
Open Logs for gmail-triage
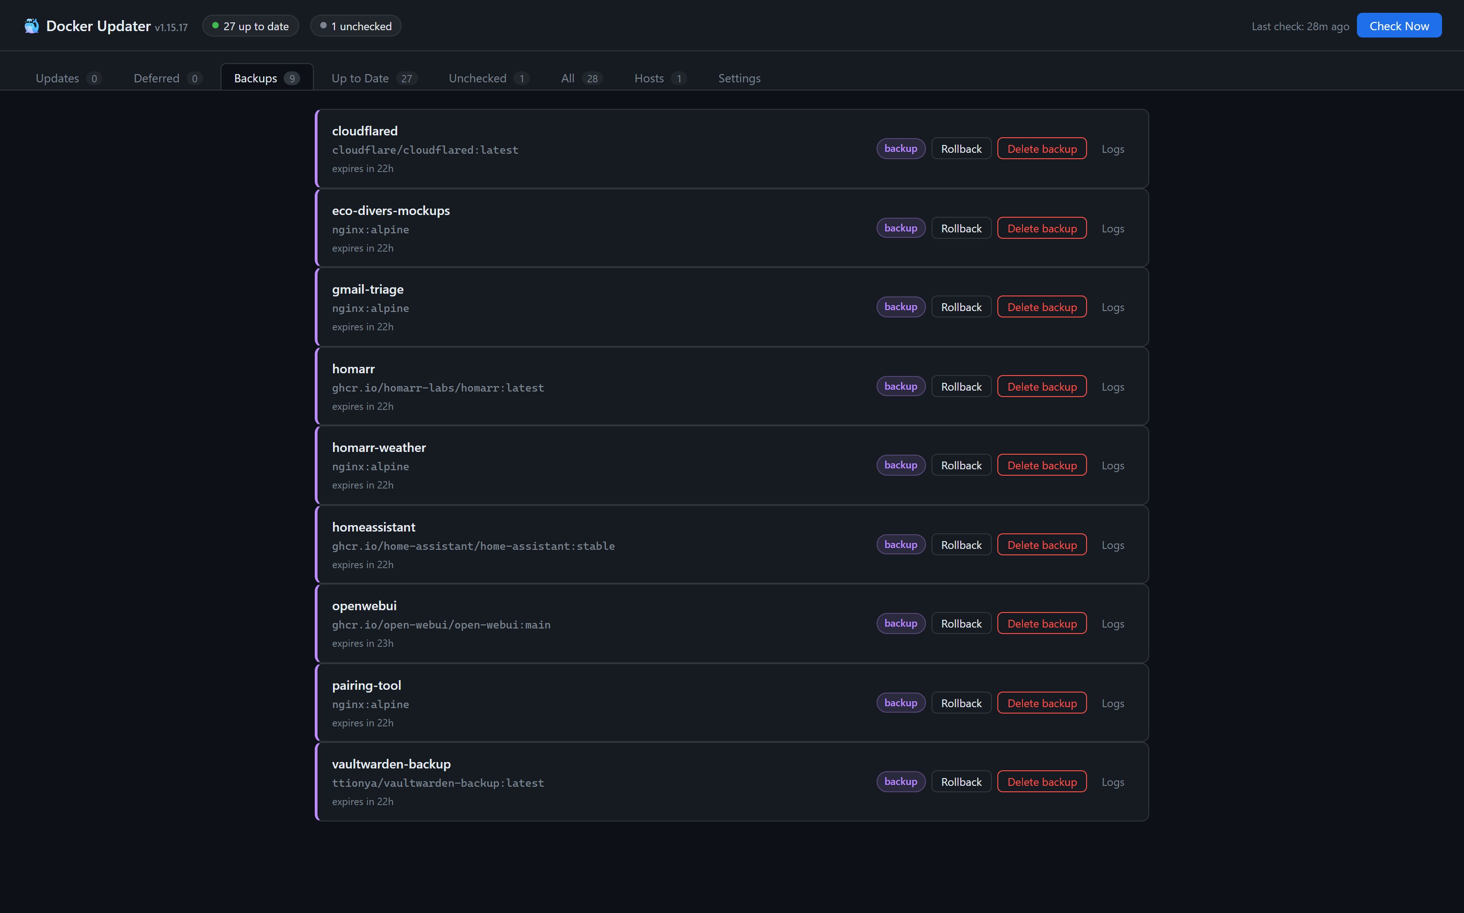coord(1113,307)
